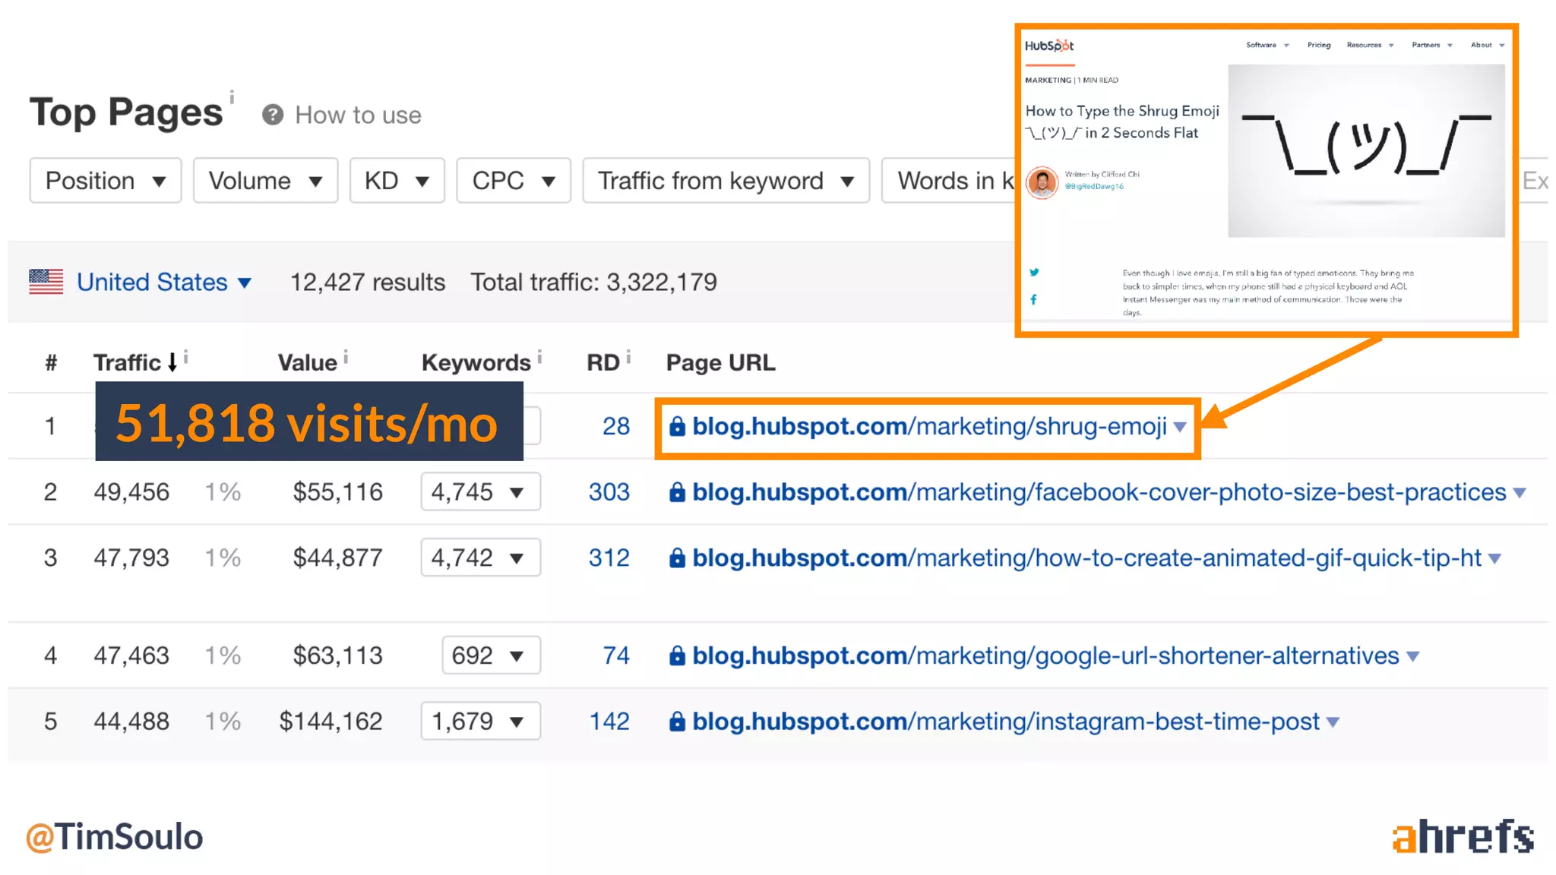Click the MARKETING category label in preview

pos(1048,80)
